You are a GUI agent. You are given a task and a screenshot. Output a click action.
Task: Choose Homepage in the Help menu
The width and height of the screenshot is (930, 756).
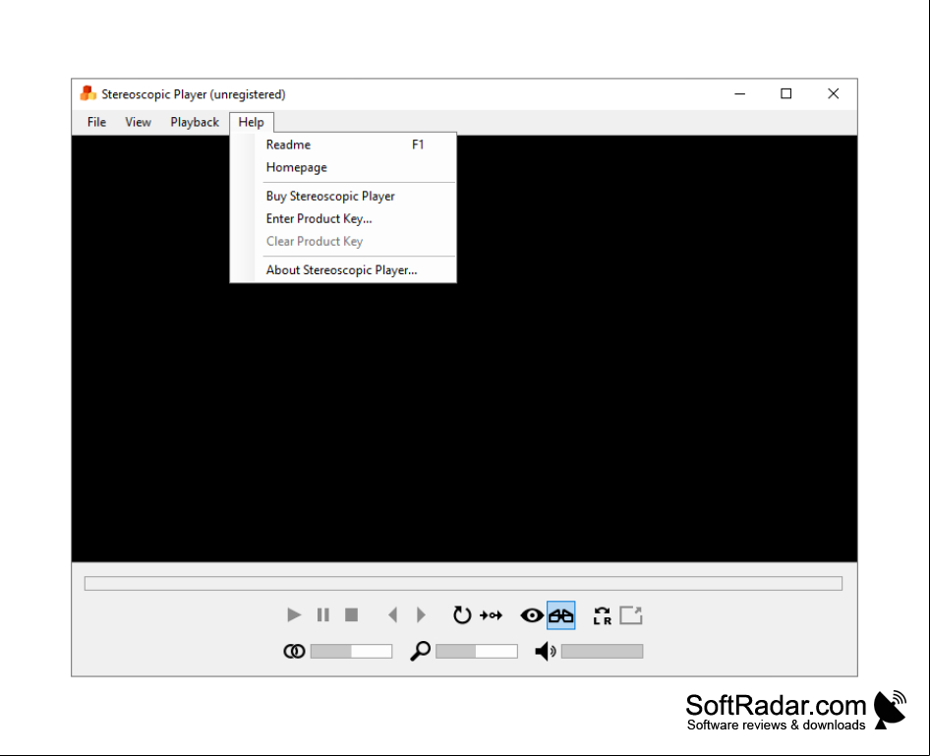coord(343,167)
